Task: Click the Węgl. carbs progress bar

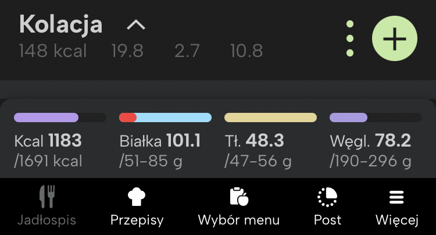Action: point(376,117)
